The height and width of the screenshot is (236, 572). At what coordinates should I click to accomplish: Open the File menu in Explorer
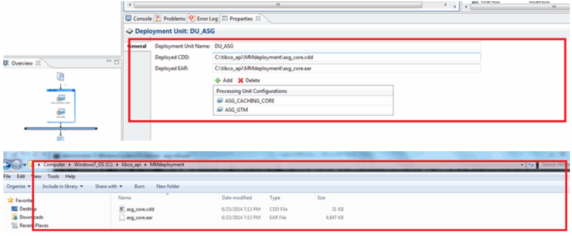tap(7, 177)
